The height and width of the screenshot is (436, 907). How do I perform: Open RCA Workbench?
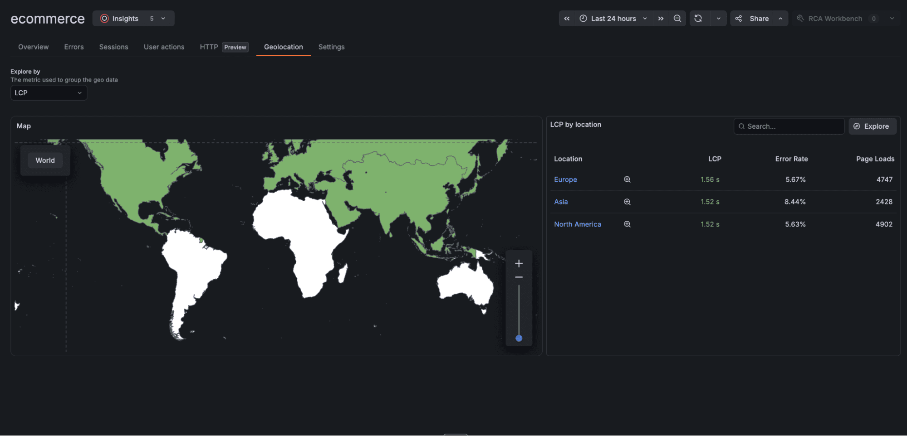pyautogui.click(x=838, y=19)
